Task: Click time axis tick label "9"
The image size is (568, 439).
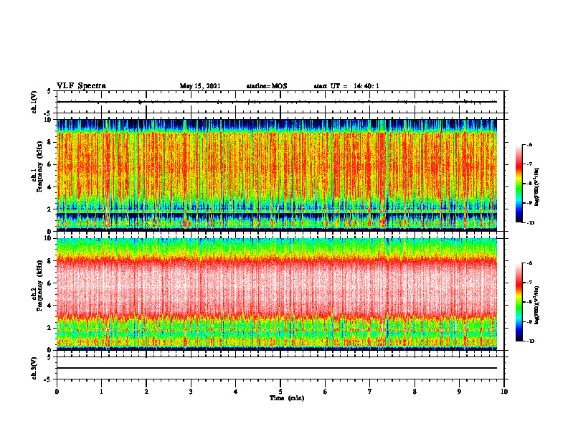Action: click(459, 392)
